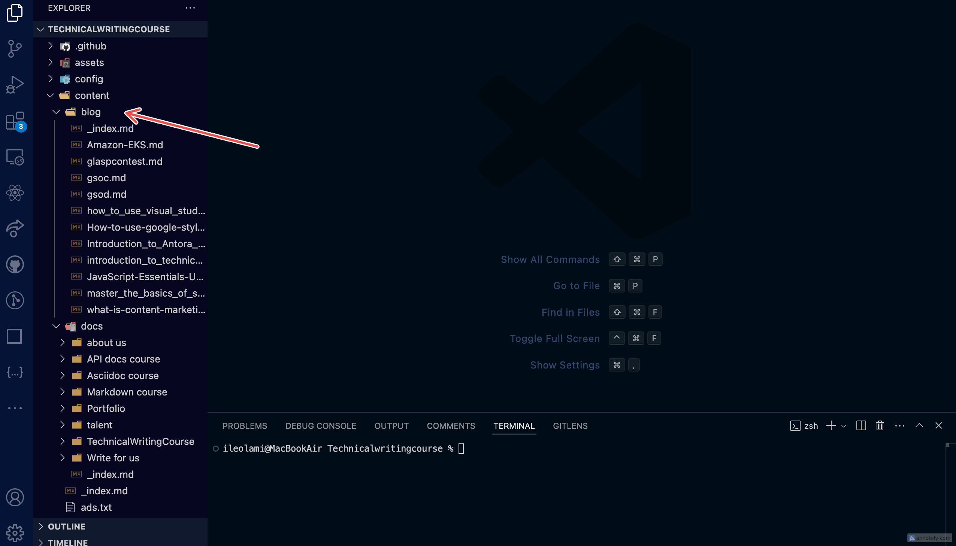Open the Accounts icon
The height and width of the screenshot is (546, 956).
tap(15, 497)
